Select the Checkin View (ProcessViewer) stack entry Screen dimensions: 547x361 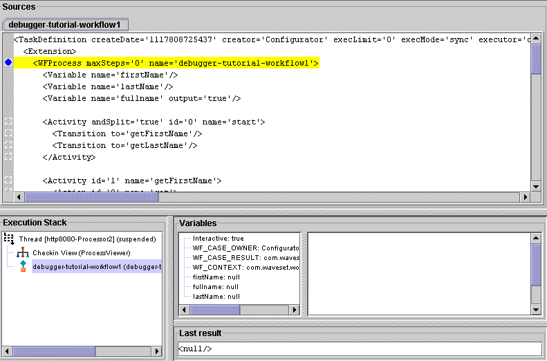(82, 253)
